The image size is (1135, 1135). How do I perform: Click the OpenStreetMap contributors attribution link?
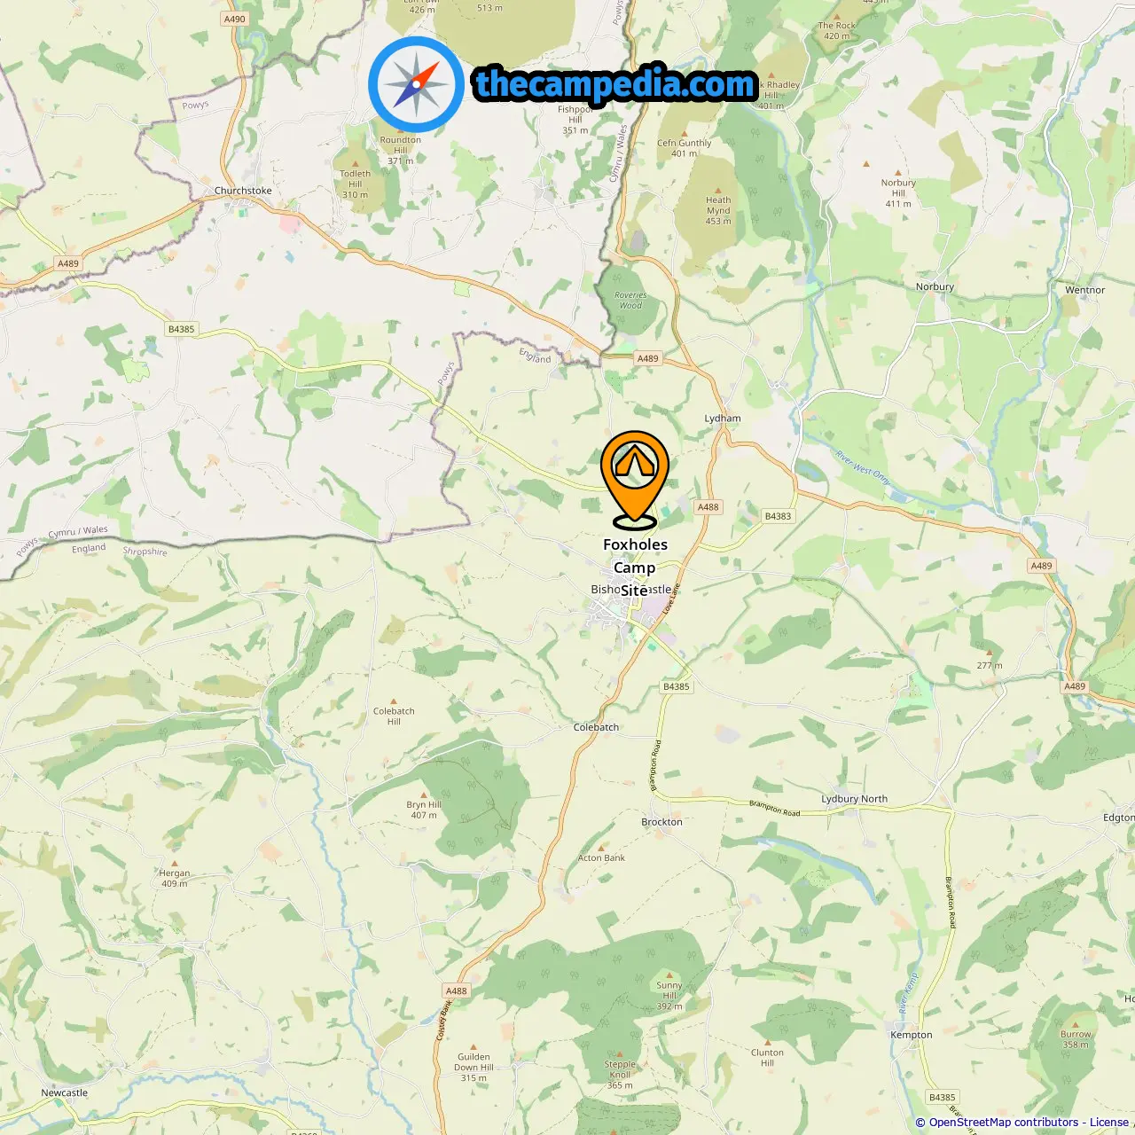[1004, 1123]
